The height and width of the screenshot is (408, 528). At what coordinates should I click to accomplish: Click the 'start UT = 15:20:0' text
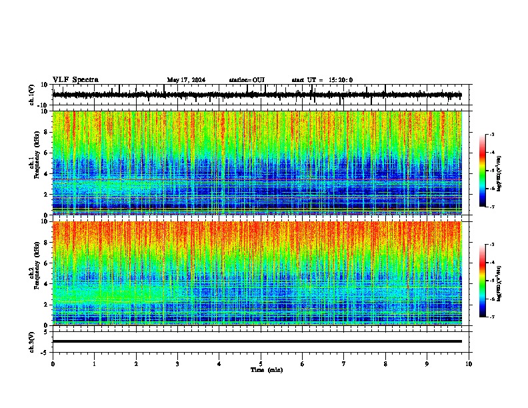click(x=322, y=80)
